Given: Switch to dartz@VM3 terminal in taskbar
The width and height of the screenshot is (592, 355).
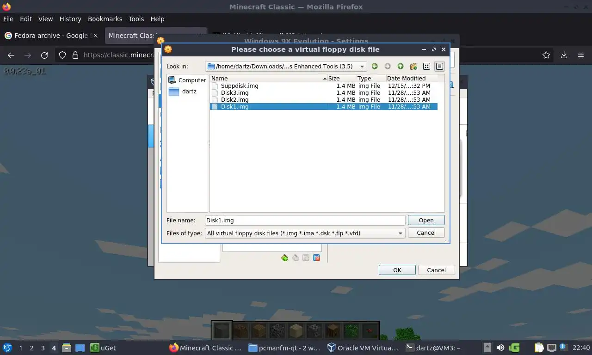Looking at the screenshot, I should click(x=433, y=348).
